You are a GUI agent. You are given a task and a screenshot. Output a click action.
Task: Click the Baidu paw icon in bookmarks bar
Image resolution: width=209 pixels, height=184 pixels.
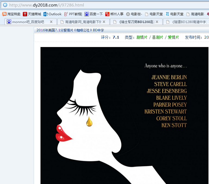click(86, 14)
